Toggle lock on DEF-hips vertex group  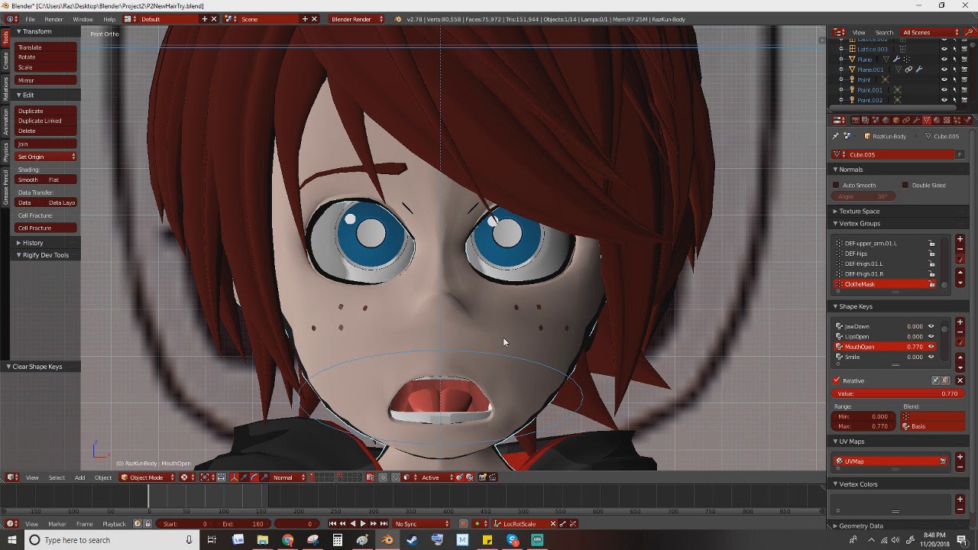[931, 254]
